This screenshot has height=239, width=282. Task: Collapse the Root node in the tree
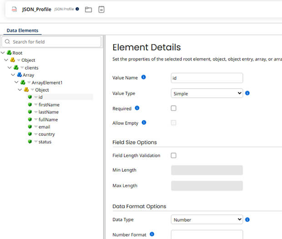tap(3, 53)
